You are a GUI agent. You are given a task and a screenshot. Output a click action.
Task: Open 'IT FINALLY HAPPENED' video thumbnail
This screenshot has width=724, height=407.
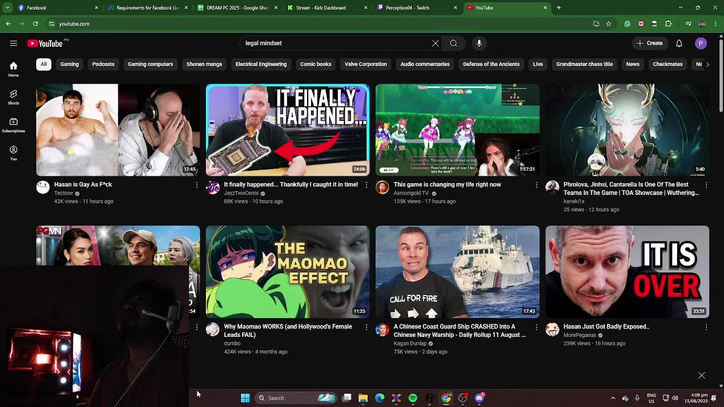click(287, 130)
